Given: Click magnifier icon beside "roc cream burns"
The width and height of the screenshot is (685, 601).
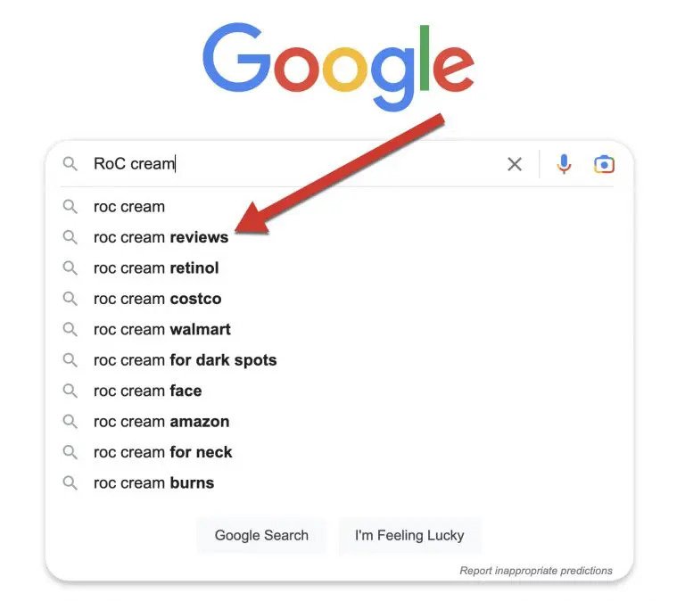Looking at the screenshot, I should [x=70, y=483].
